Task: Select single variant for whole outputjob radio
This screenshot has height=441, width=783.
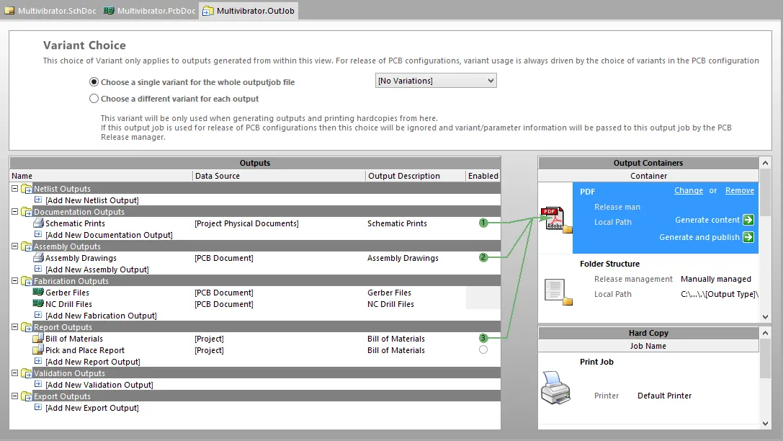Action: (x=94, y=82)
